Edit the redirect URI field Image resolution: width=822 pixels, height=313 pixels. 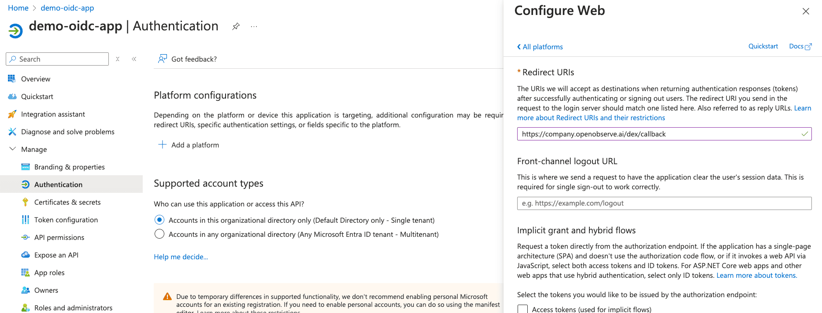tap(661, 134)
